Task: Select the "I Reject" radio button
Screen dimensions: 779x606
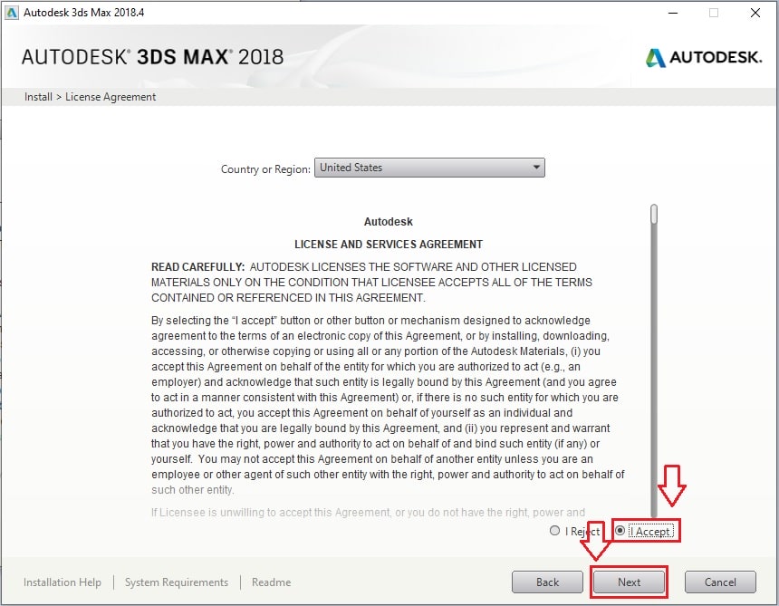Action: pos(555,531)
